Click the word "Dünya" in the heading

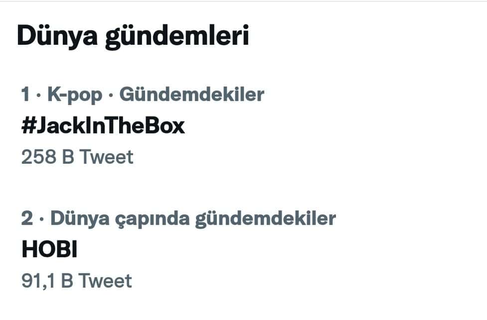[57, 37]
